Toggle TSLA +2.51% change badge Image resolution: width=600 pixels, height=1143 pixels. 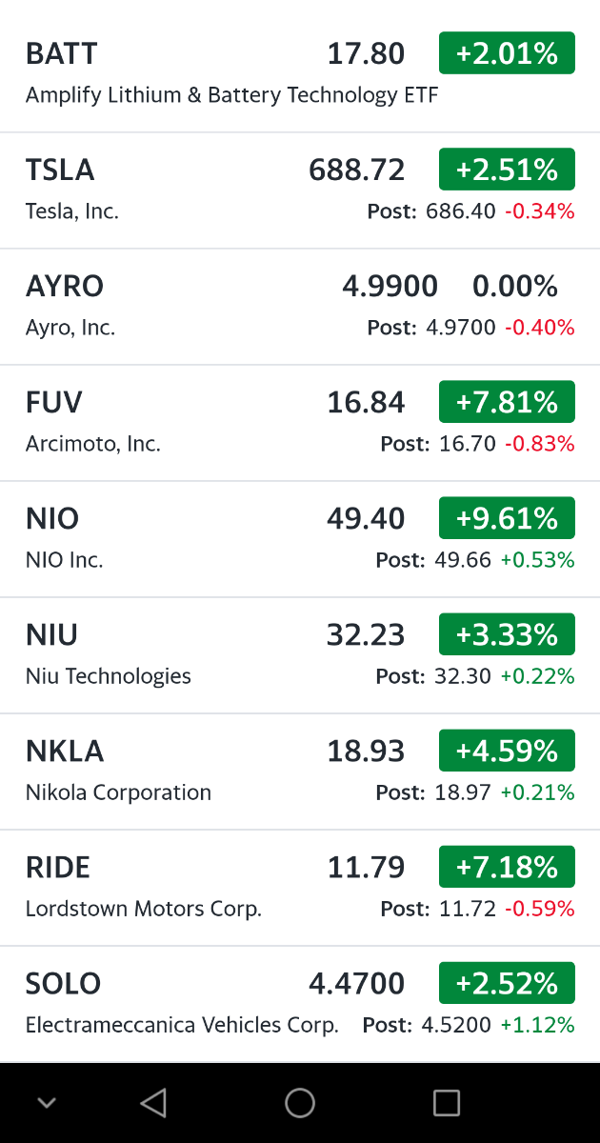tap(507, 170)
